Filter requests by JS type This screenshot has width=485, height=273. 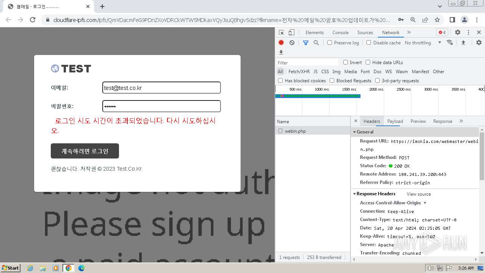315,72
